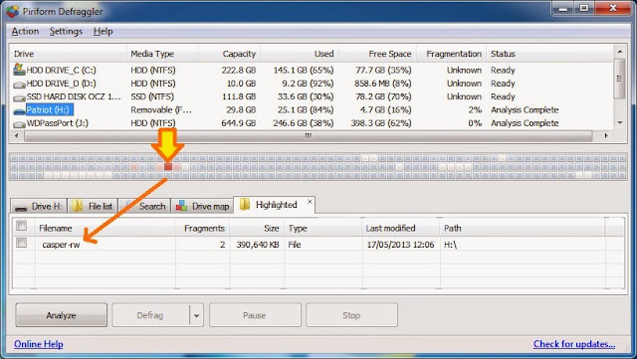The image size is (637, 359).
Task: Switch to the Drive map tab
Action: [202, 206]
